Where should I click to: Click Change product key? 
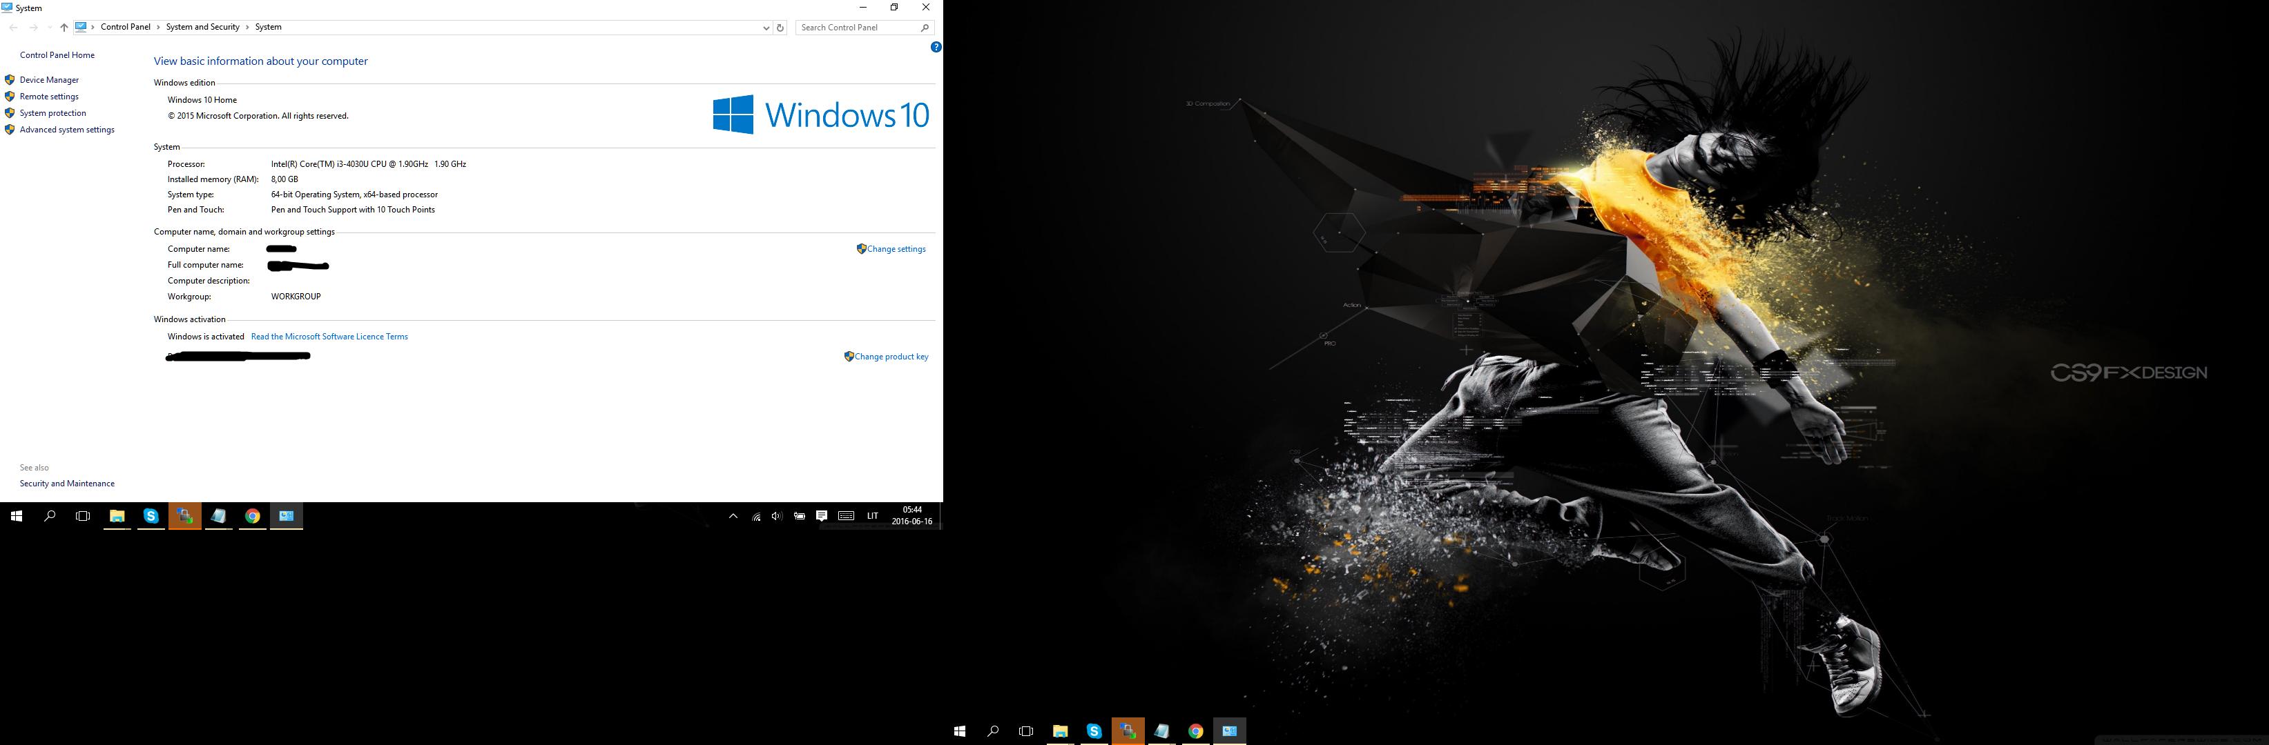891,357
